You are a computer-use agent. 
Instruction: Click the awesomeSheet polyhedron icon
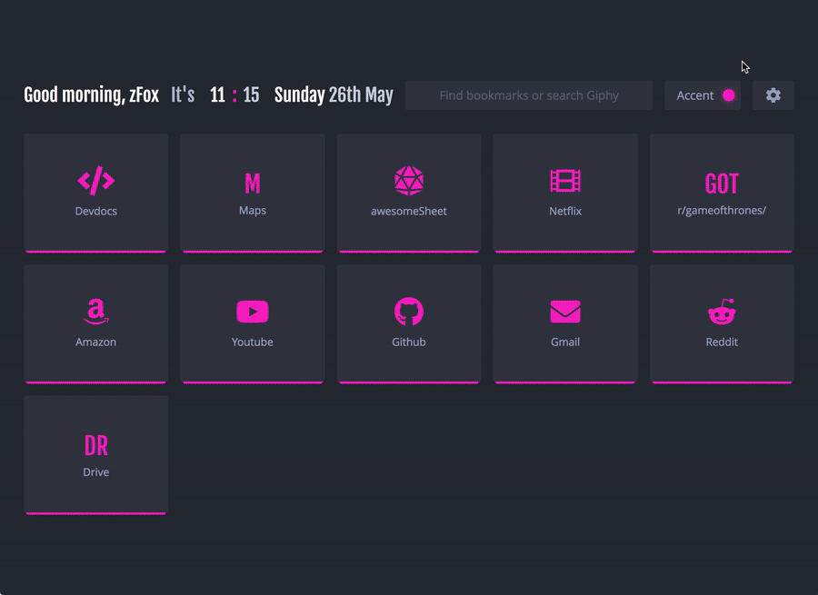[x=408, y=180]
